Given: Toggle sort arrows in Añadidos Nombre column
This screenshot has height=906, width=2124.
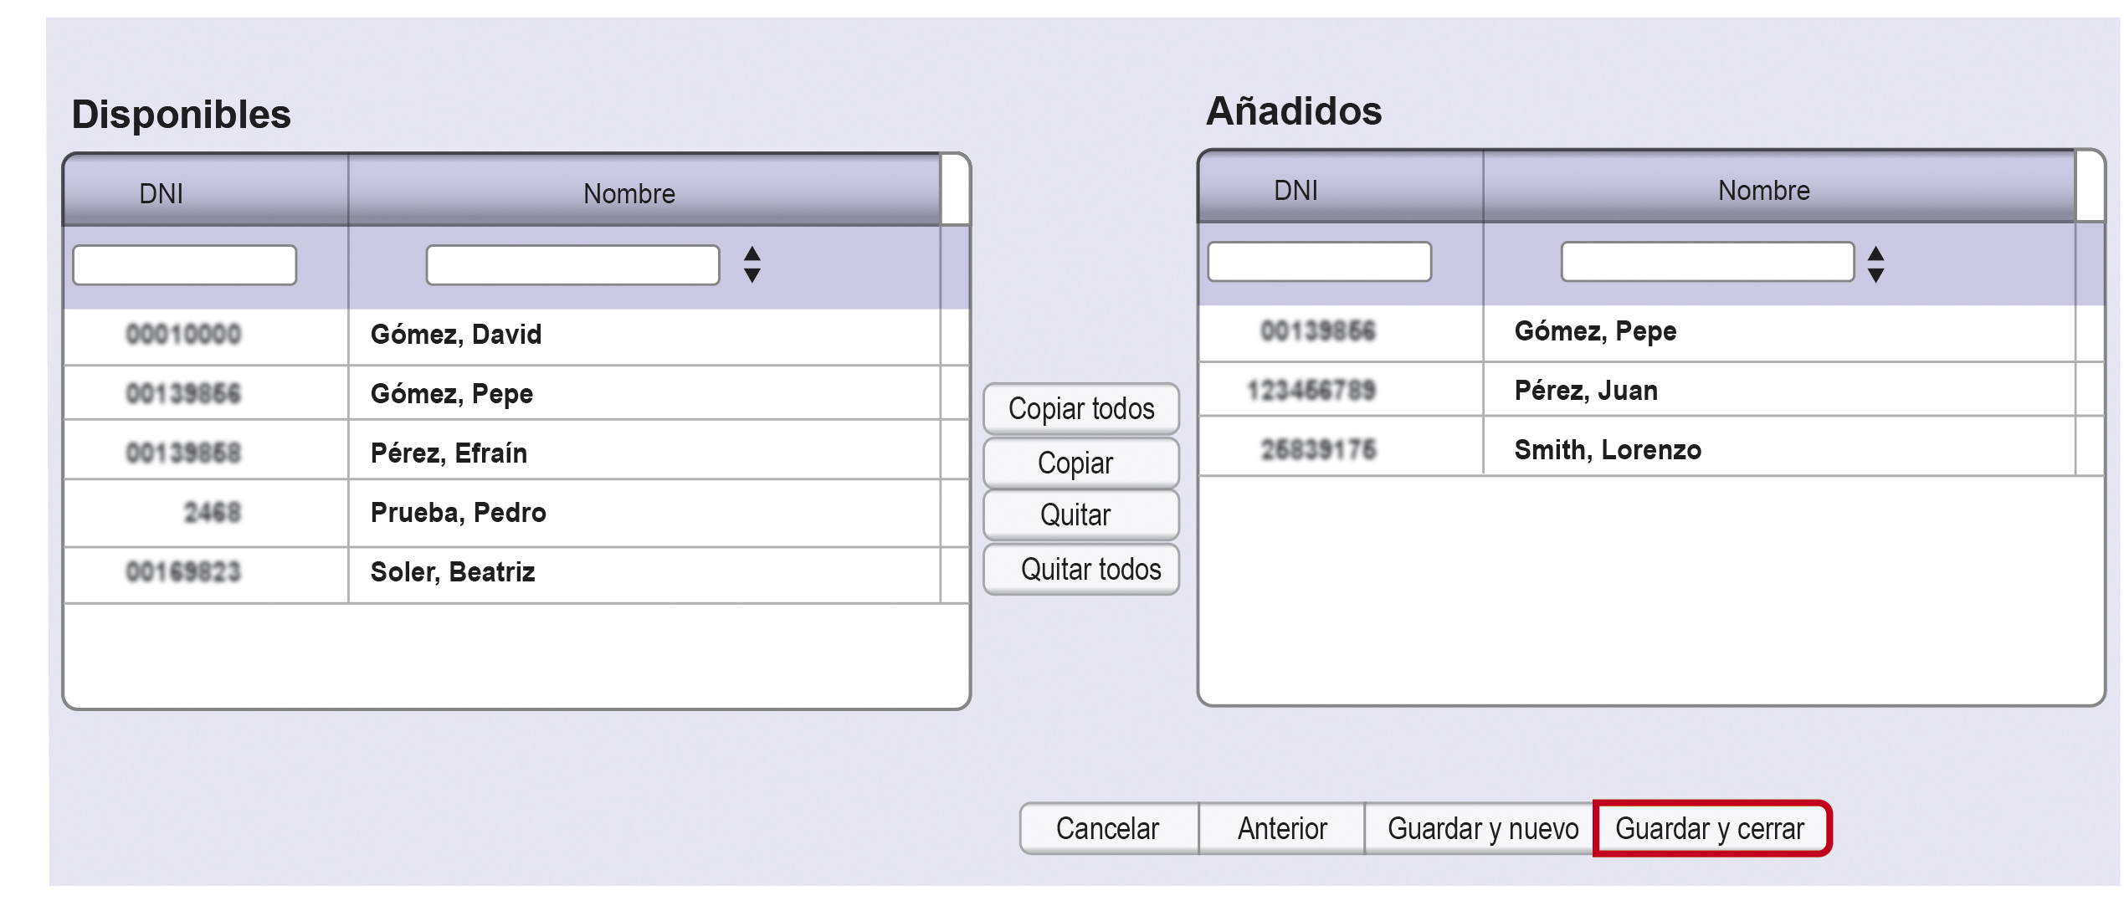Looking at the screenshot, I should pyautogui.click(x=1875, y=264).
